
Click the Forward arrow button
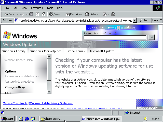coord(22,14)
